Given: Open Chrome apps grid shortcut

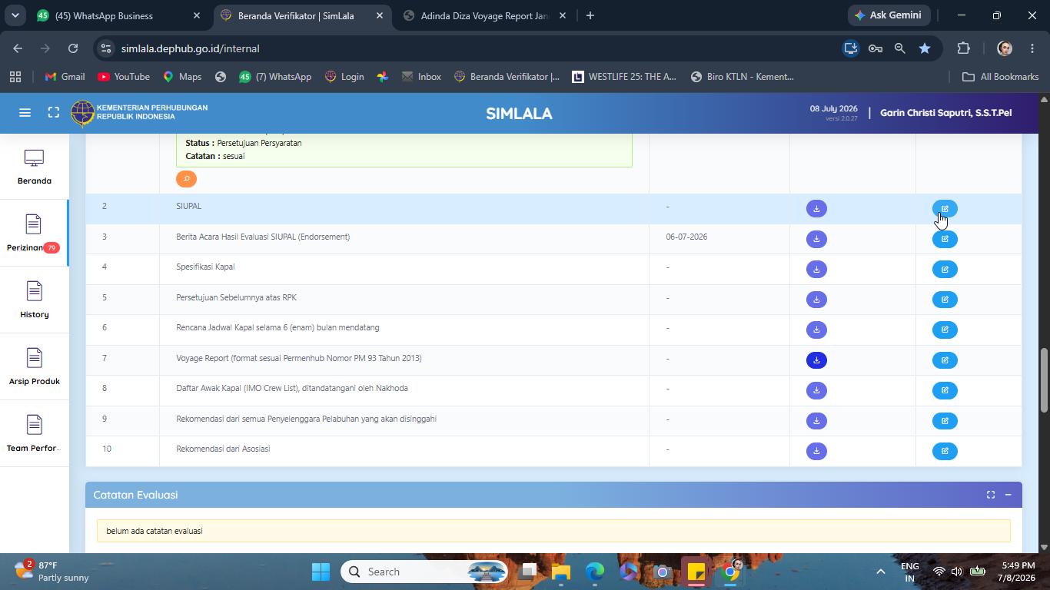Looking at the screenshot, I should click(x=15, y=77).
